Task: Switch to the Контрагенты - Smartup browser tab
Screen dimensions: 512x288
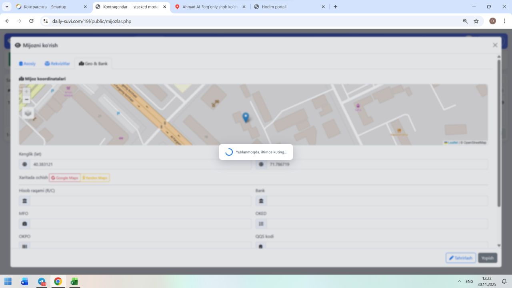Action: (52, 7)
